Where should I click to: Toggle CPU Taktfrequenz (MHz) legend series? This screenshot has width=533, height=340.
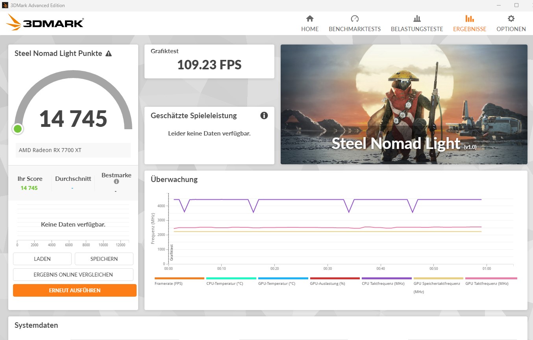click(x=387, y=281)
